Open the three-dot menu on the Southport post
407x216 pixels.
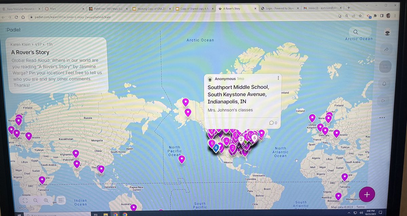(278, 78)
